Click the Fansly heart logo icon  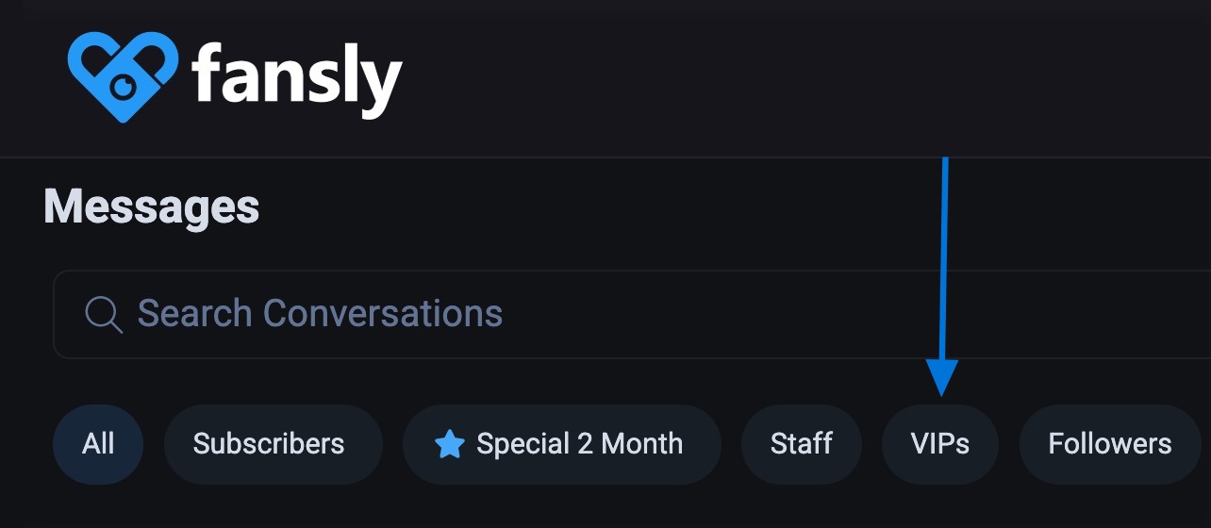point(123,77)
